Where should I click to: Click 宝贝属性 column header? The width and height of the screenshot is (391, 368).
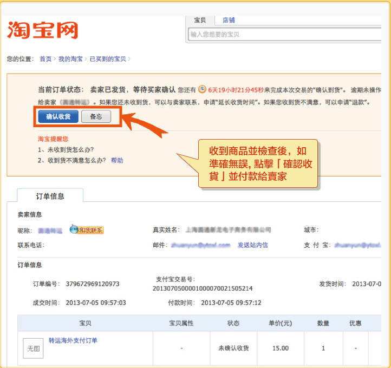click(181, 323)
